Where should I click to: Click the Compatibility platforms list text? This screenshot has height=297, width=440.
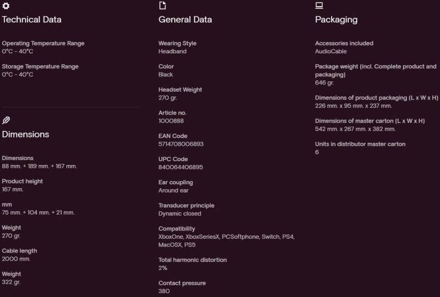(x=226, y=240)
